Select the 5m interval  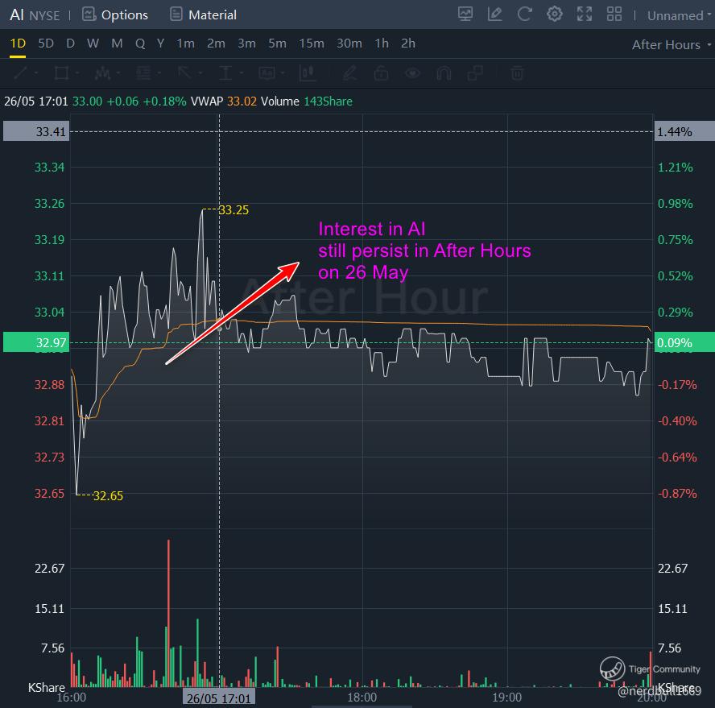277,43
